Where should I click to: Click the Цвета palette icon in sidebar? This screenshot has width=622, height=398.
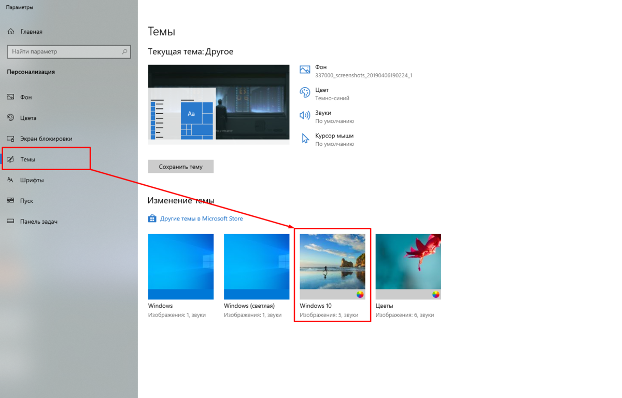tap(10, 118)
